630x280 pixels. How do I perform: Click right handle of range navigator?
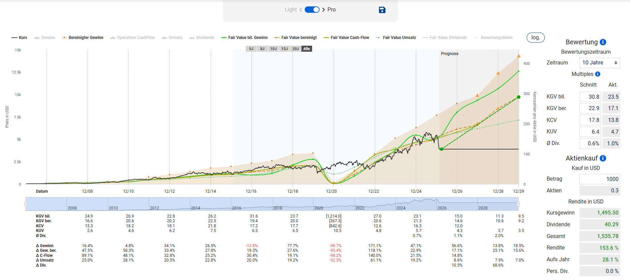click(x=518, y=204)
